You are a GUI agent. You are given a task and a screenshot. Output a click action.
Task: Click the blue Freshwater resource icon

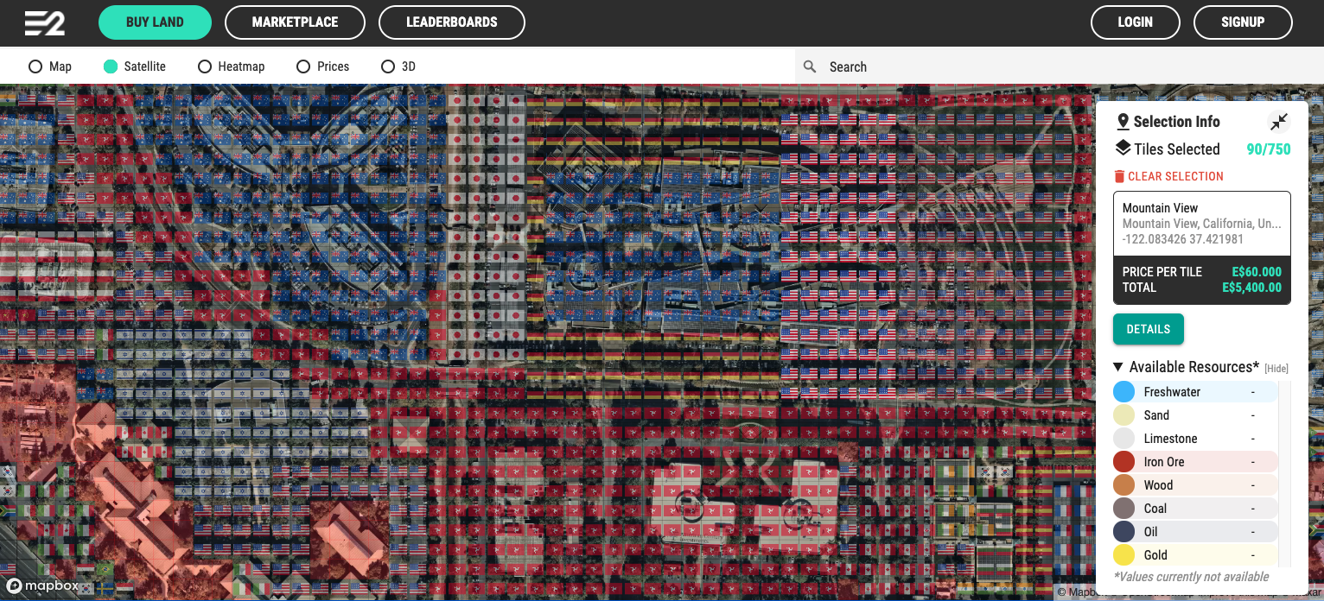[x=1124, y=391]
